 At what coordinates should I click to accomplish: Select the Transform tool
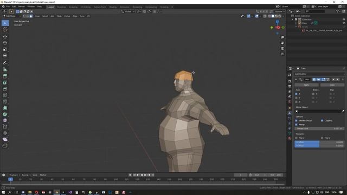point(5,55)
